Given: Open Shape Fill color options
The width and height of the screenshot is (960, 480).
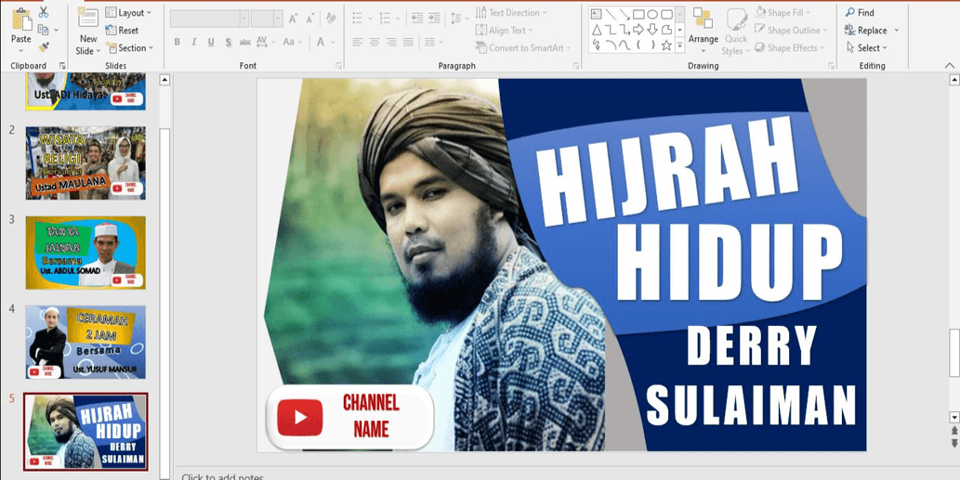Looking at the screenshot, I should tap(783, 12).
